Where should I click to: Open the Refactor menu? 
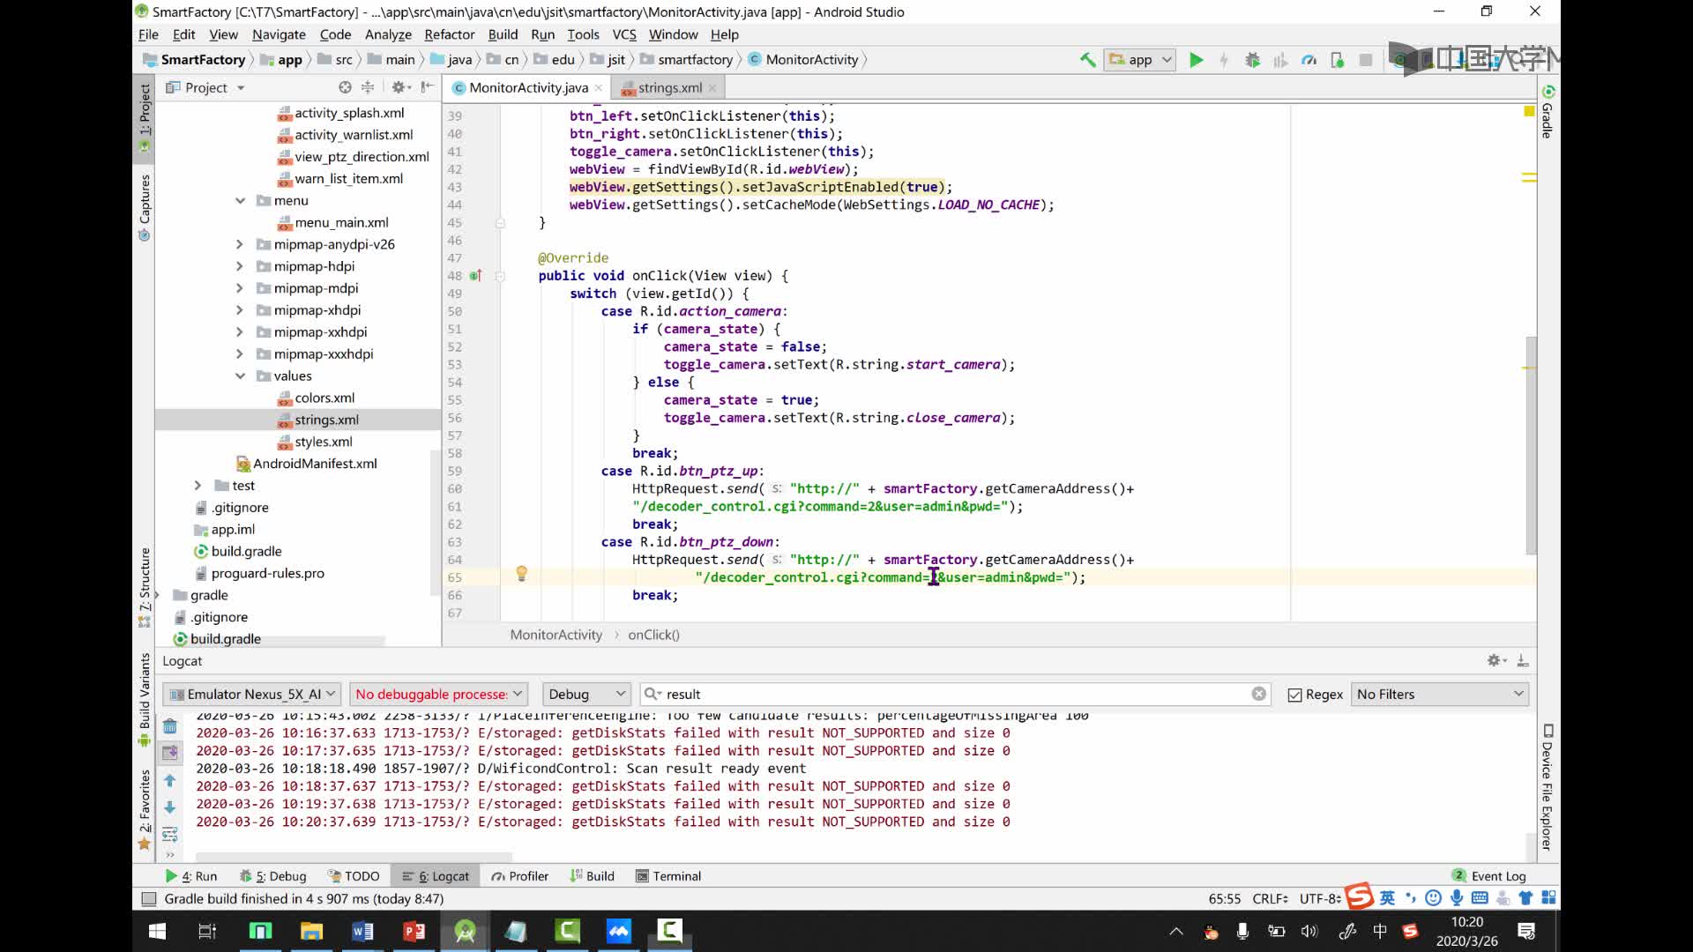point(449,34)
